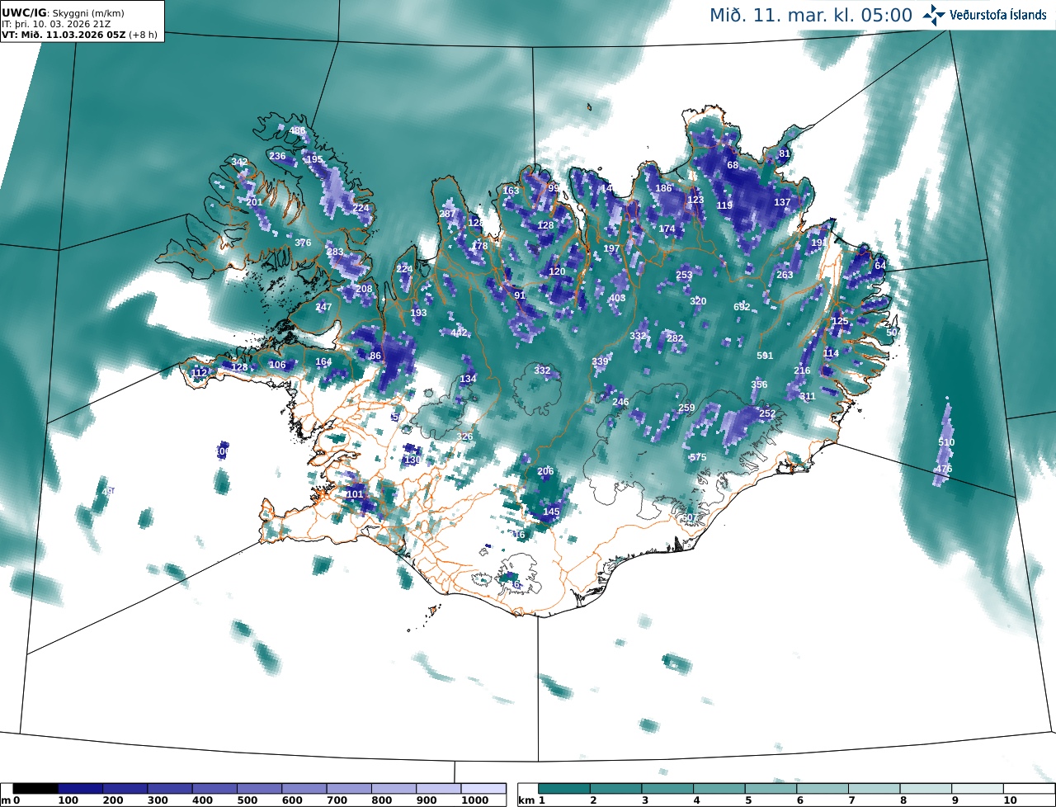The image size is (1056, 807).
Task: Click the 476 offshore visibility value
Action: tap(943, 469)
